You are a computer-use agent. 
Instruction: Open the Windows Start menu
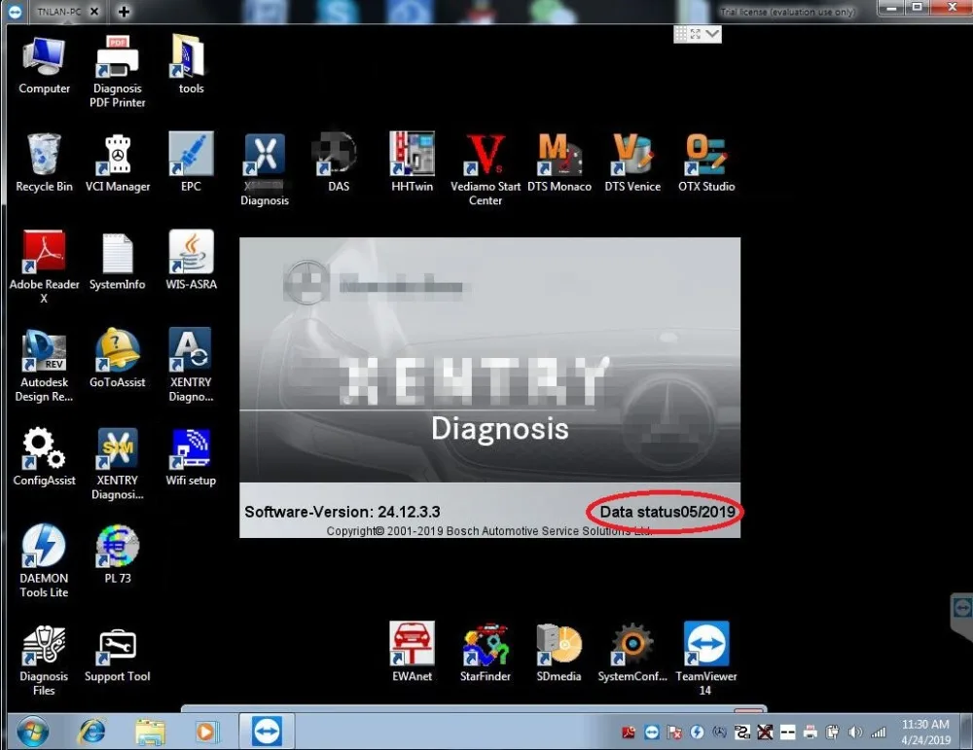pyautogui.click(x=33, y=732)
